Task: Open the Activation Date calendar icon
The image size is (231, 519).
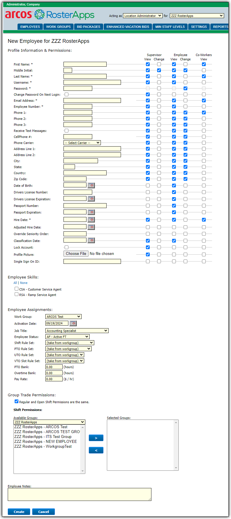Action: [x=73, y=323]
